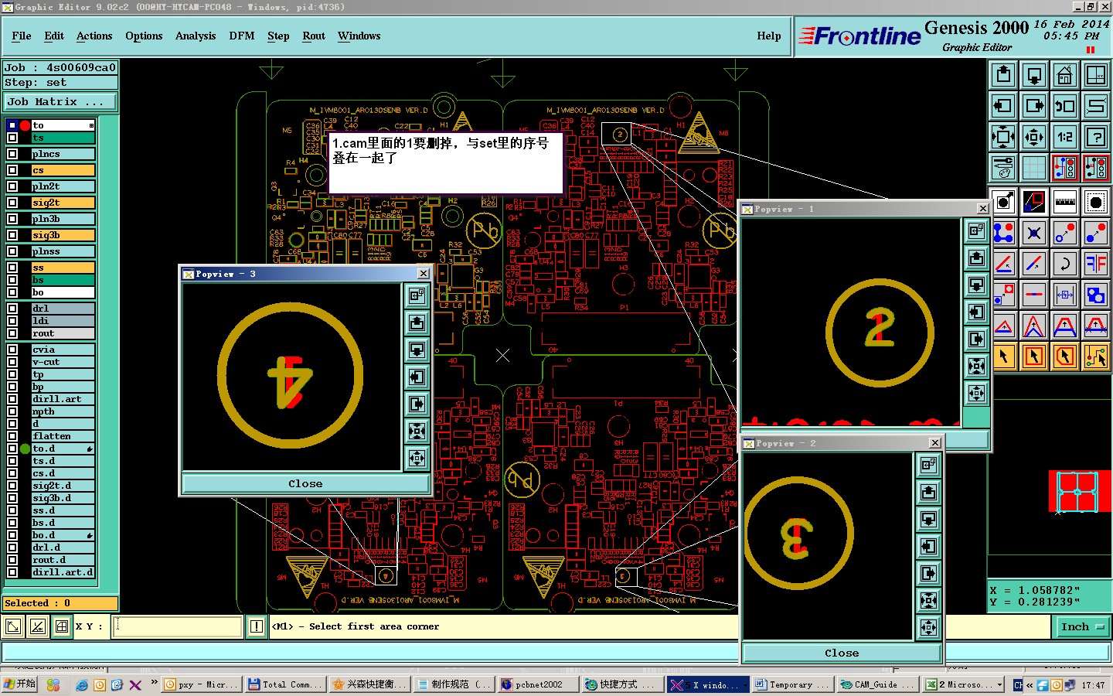Click the pan left icon in main toolbar

[1003, 106]
